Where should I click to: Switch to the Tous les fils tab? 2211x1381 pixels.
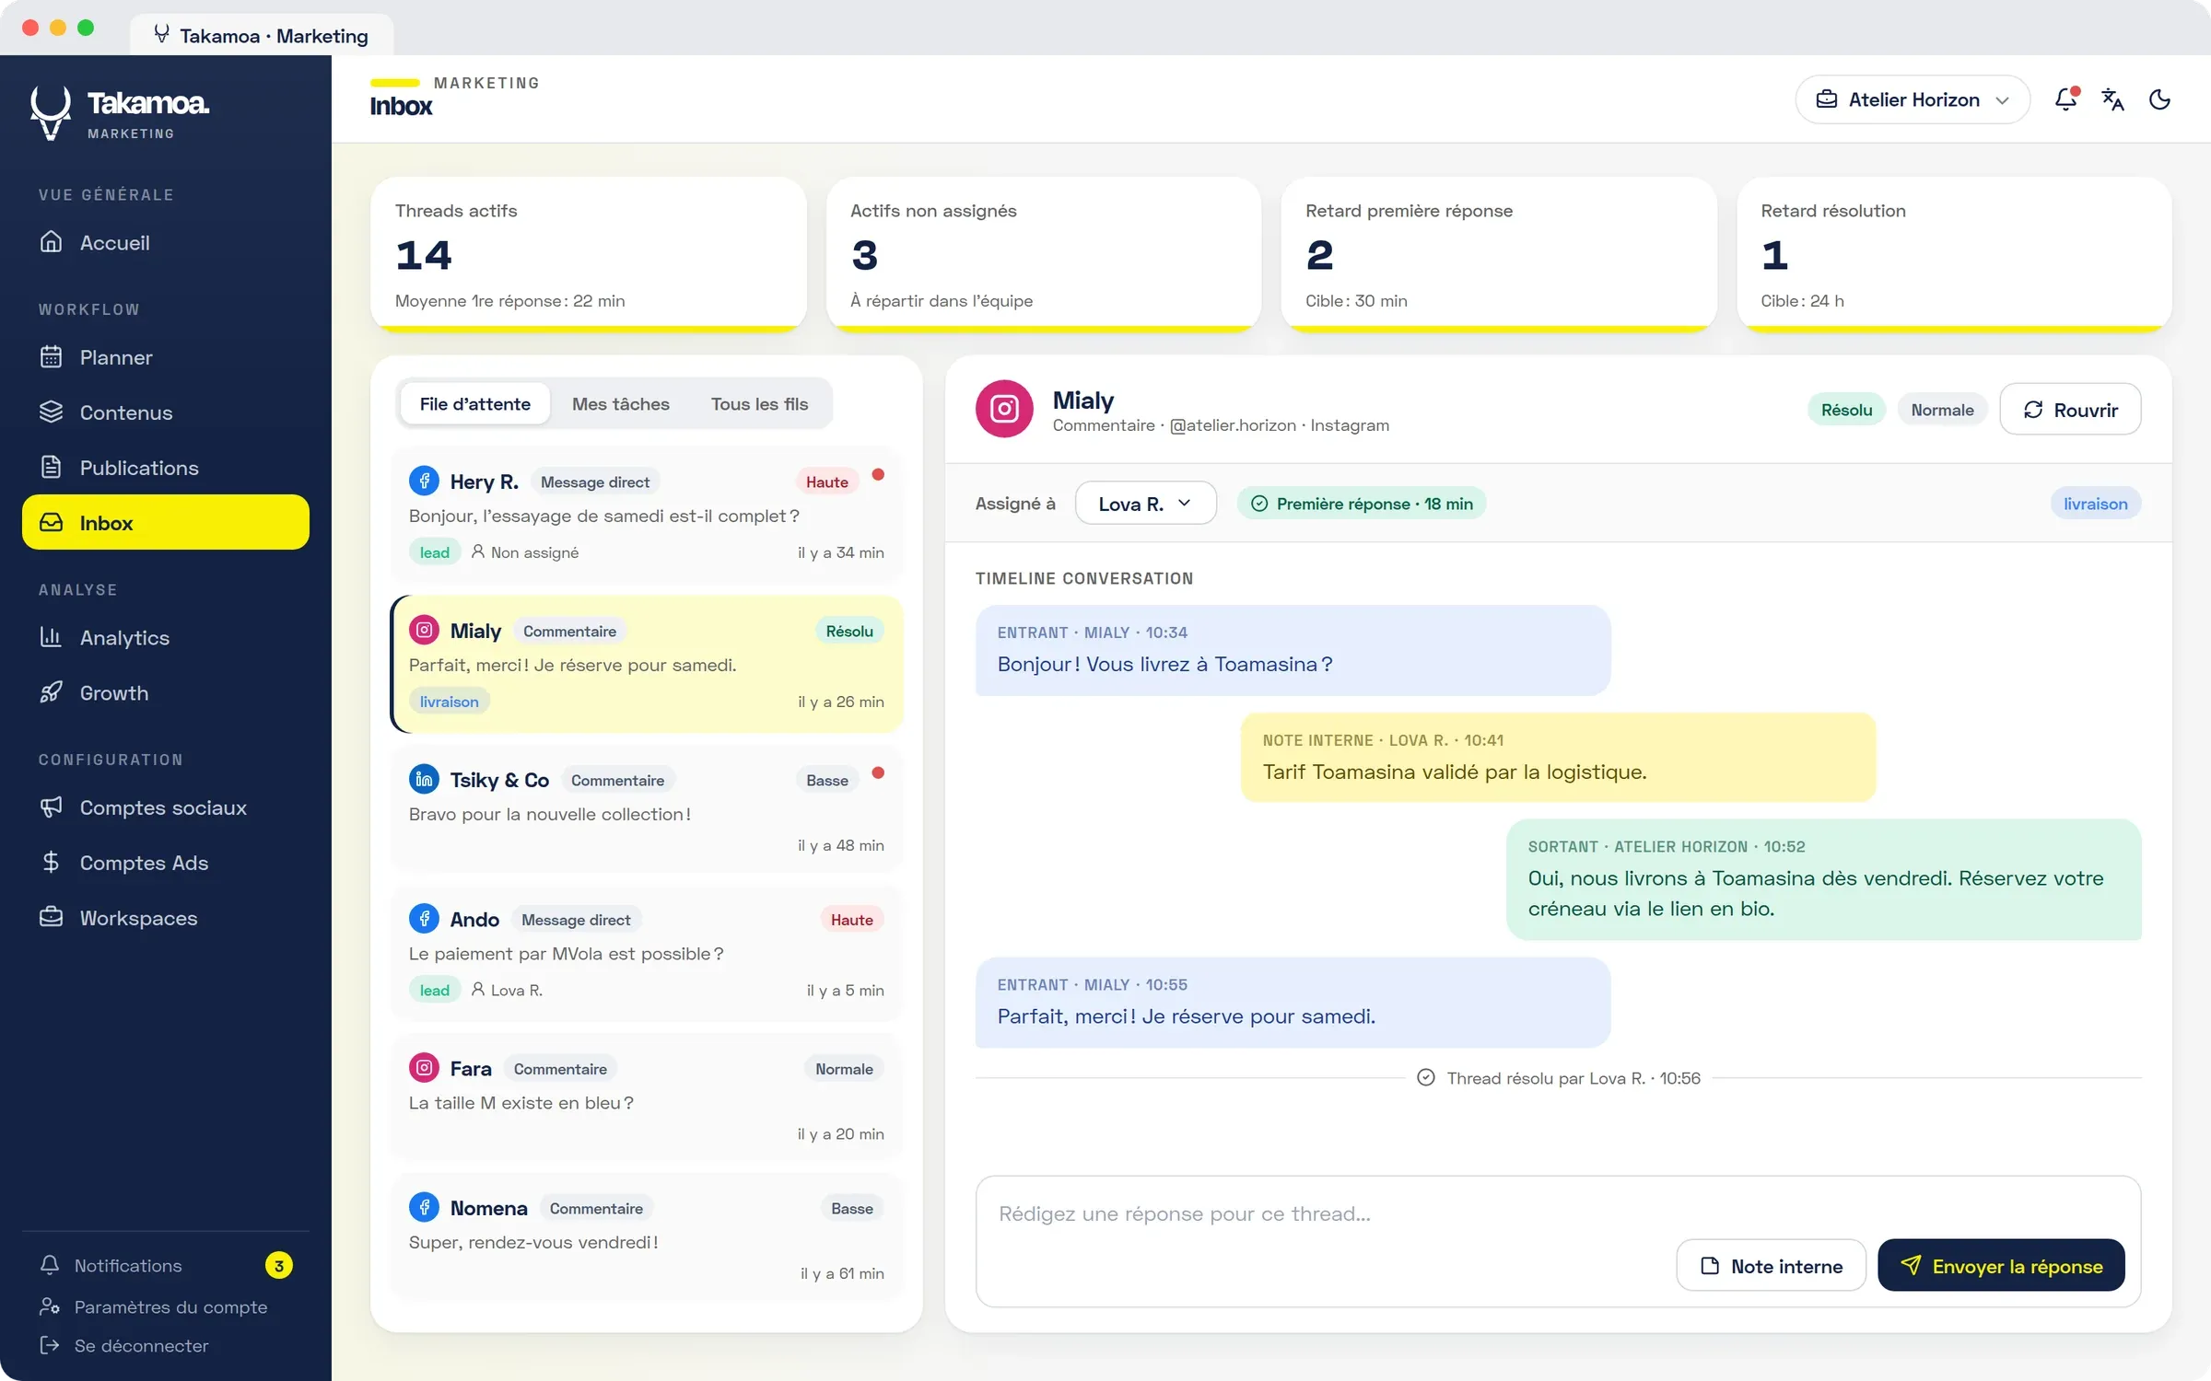759,403
